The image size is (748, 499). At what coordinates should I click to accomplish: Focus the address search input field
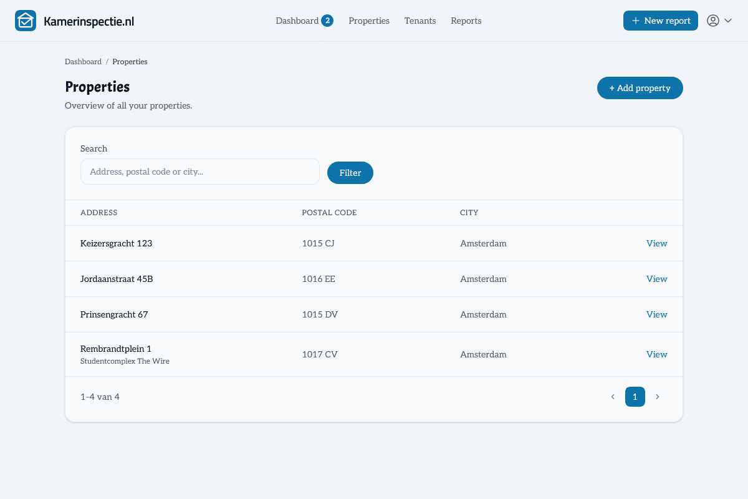[200, 172]
